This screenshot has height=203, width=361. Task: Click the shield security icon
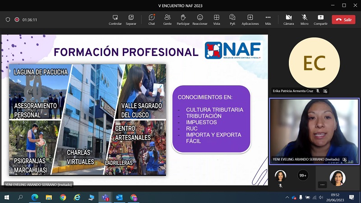point(8,19)
